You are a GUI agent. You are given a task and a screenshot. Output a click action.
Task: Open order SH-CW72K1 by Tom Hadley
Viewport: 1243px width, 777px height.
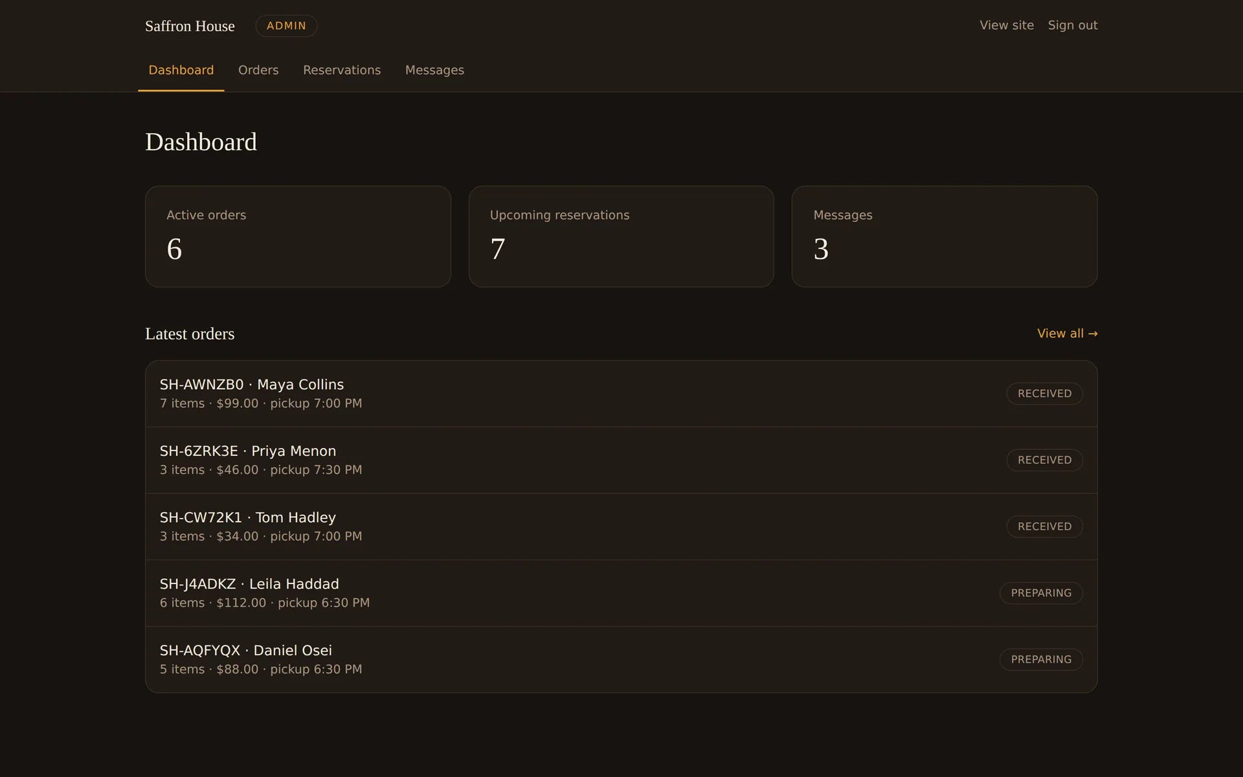[x=621, y=526]
